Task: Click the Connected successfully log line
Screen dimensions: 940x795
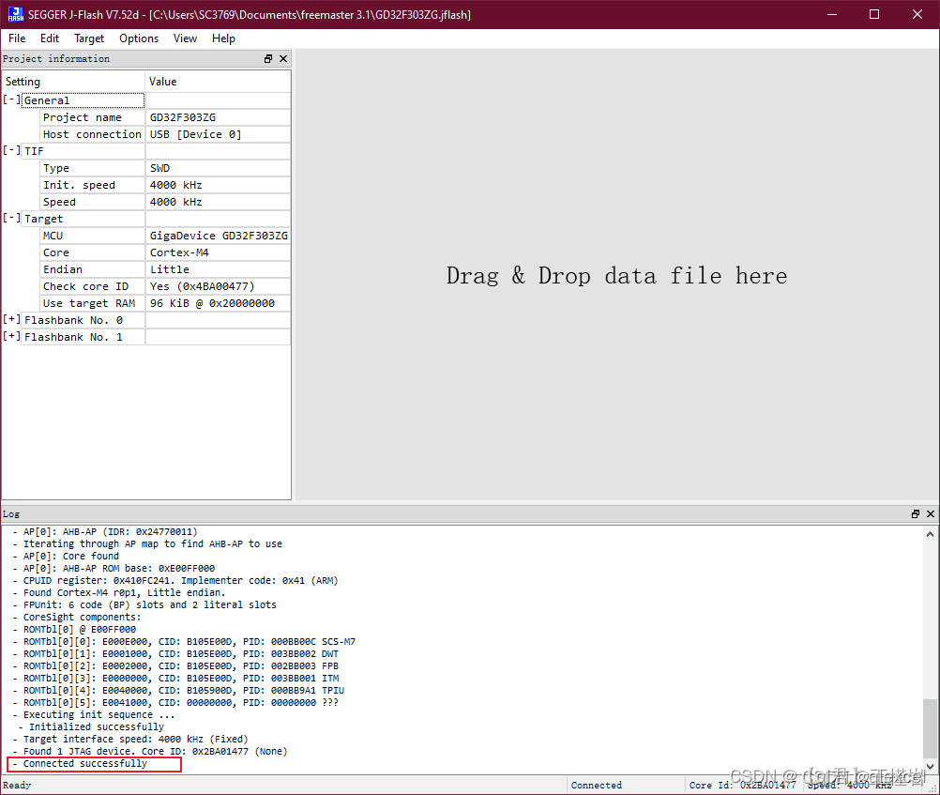Action: coord(85,764)
